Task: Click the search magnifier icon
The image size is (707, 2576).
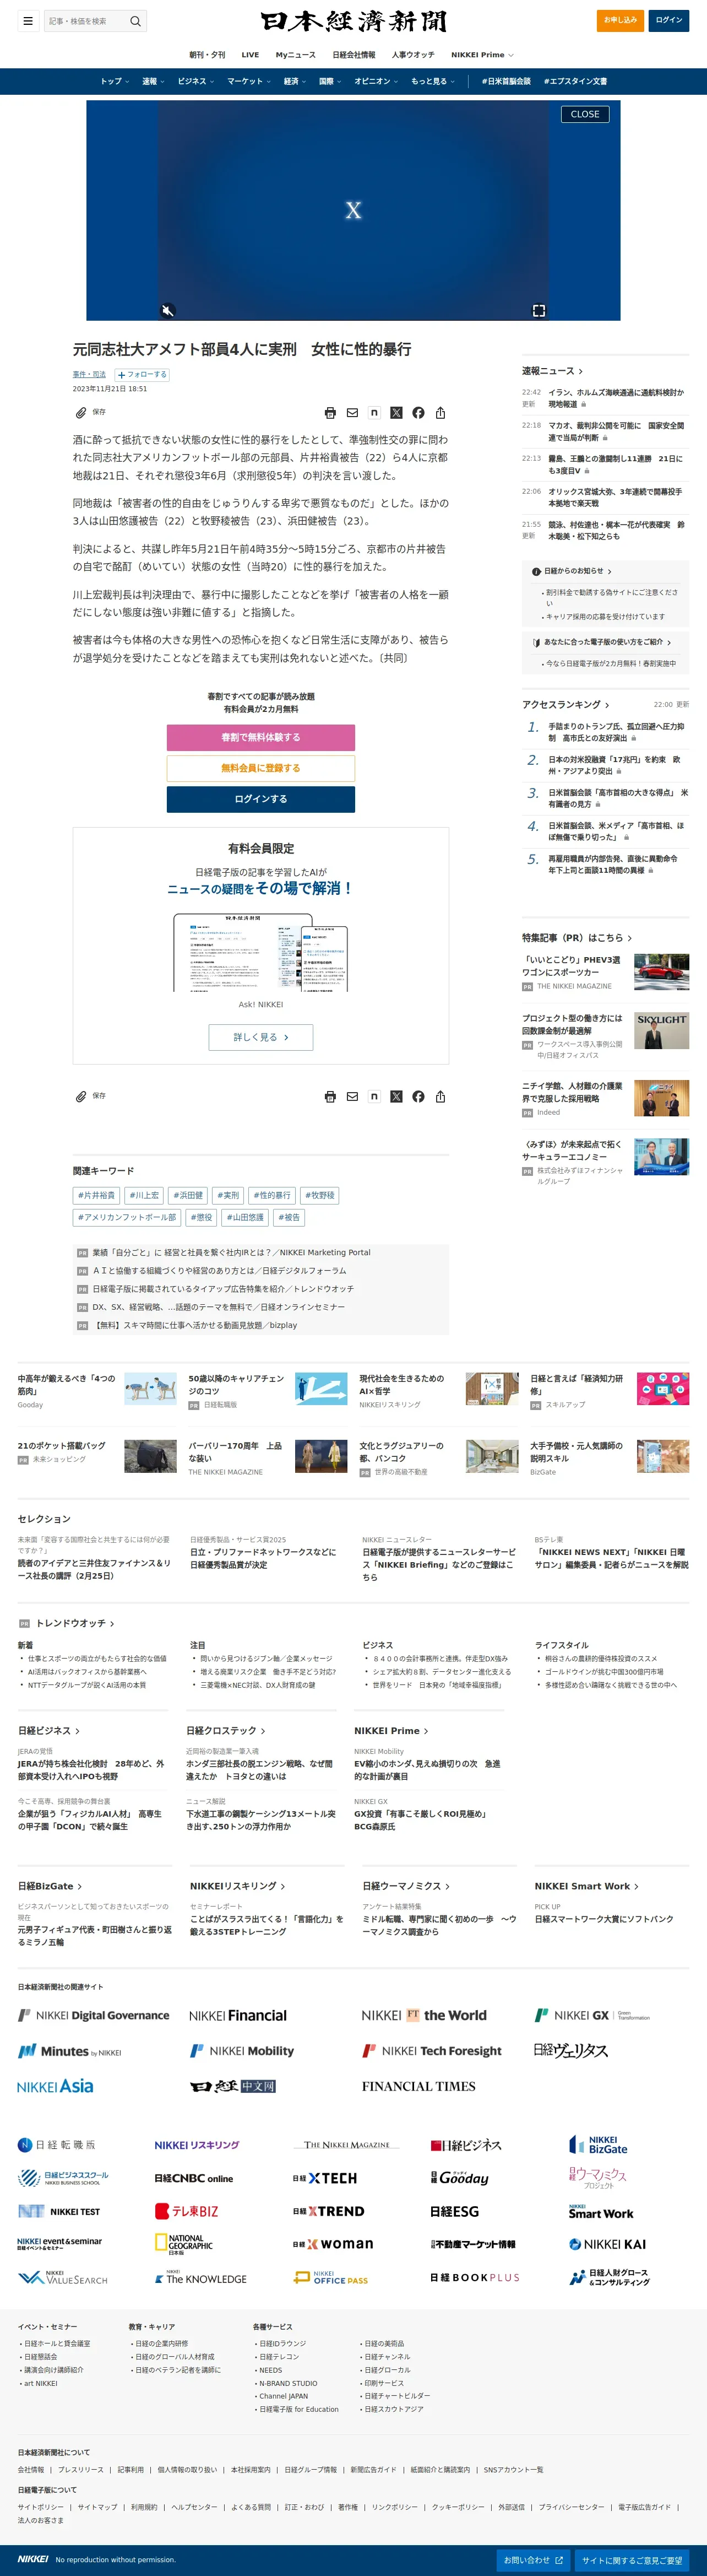Action: pyautogui.click(x=136, y=20)
